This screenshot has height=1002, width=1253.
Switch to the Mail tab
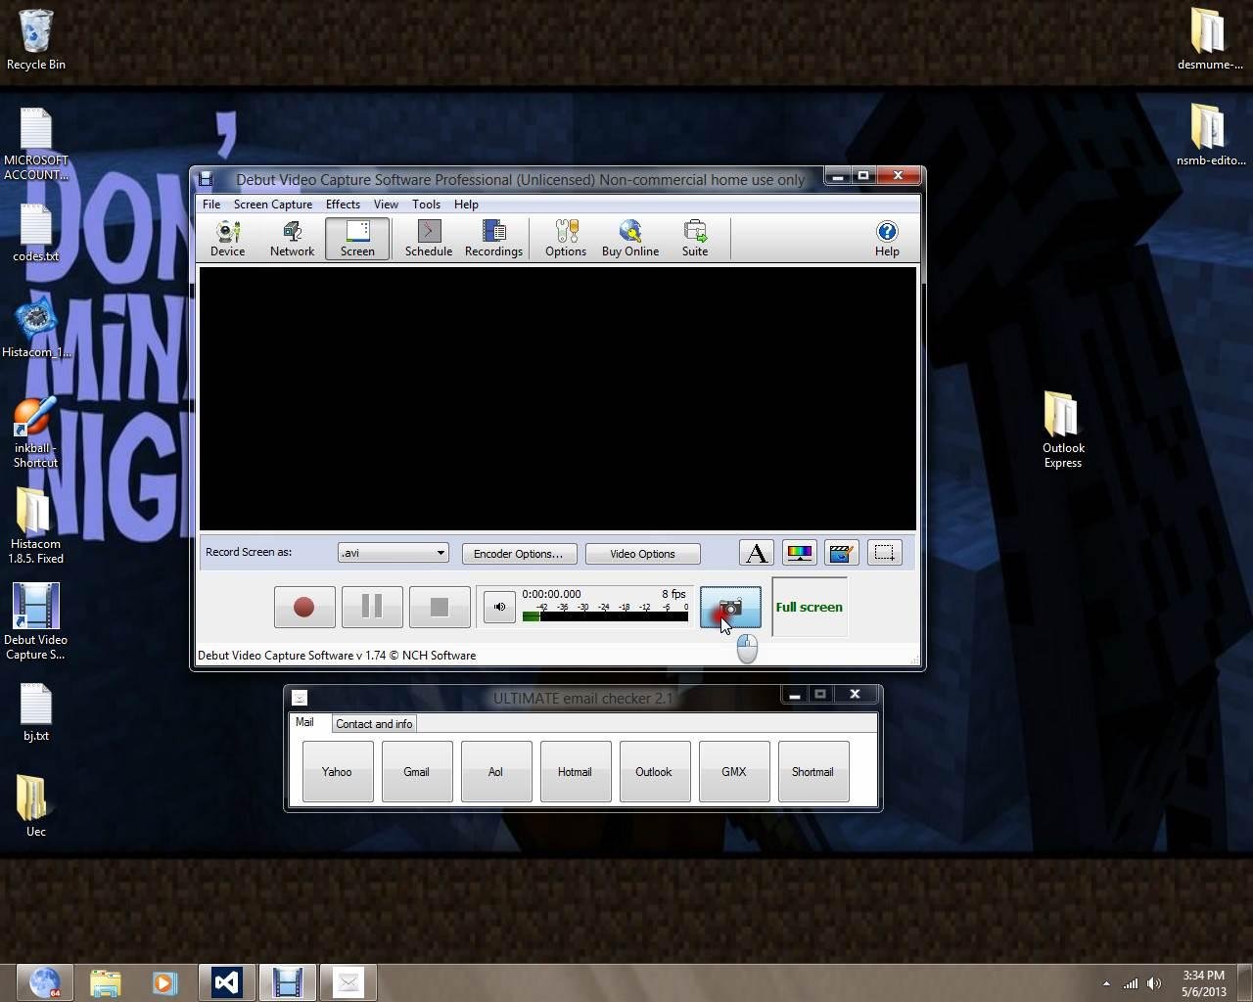tap(305, 722)
